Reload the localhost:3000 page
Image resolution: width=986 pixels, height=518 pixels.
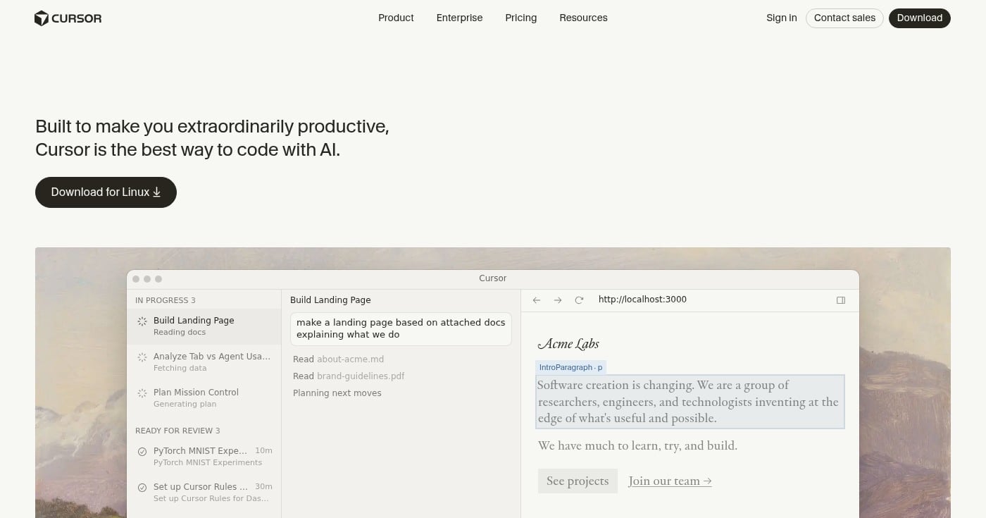(x=579, y=300)
